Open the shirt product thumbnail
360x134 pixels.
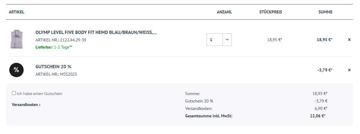point(16,39)
